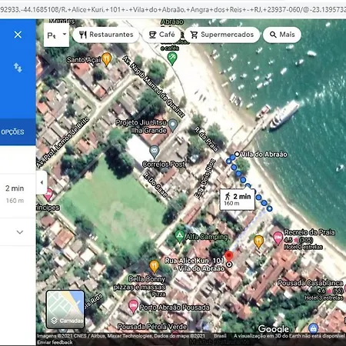Open the OPÇÕES route options

[x=12, y=132]
